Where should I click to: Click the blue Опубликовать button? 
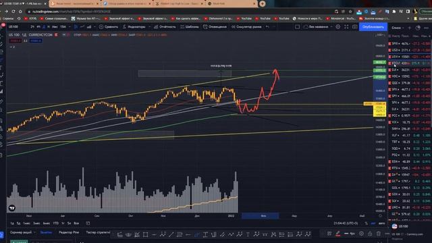click(x=373, y=27)
